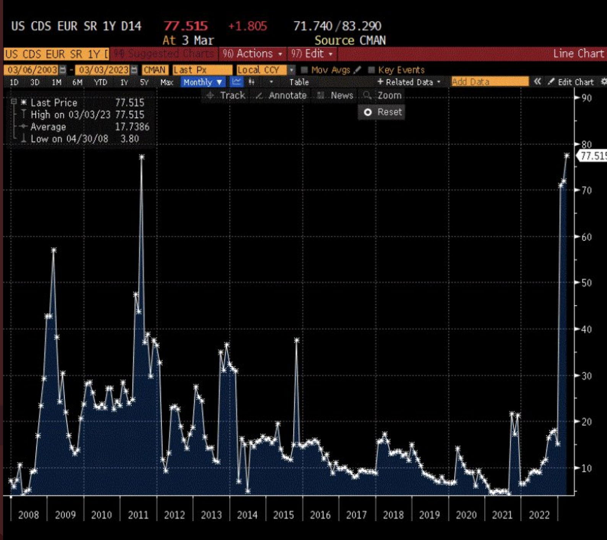Switch to YTD time range
This screenshot has height=540, width=607.
click(101, 82)
